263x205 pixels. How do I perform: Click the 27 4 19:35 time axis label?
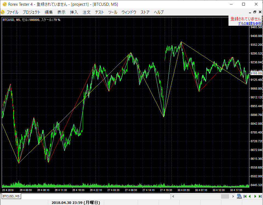pyautogui.click(x=166, y=190)
